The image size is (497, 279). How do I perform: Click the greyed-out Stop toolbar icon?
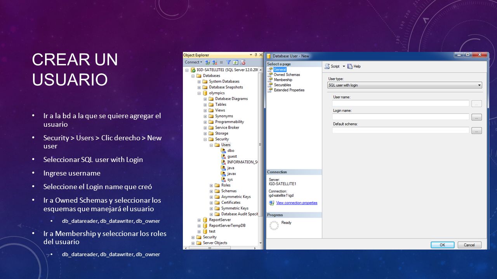tap(221, 62)
